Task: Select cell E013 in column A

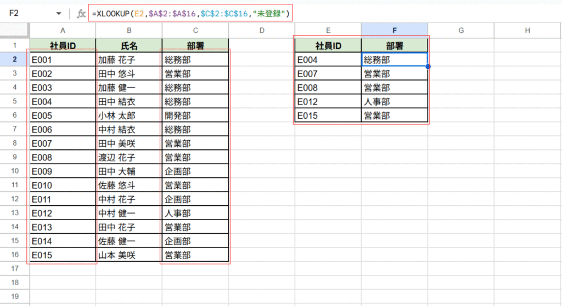Action: point(63,227)
